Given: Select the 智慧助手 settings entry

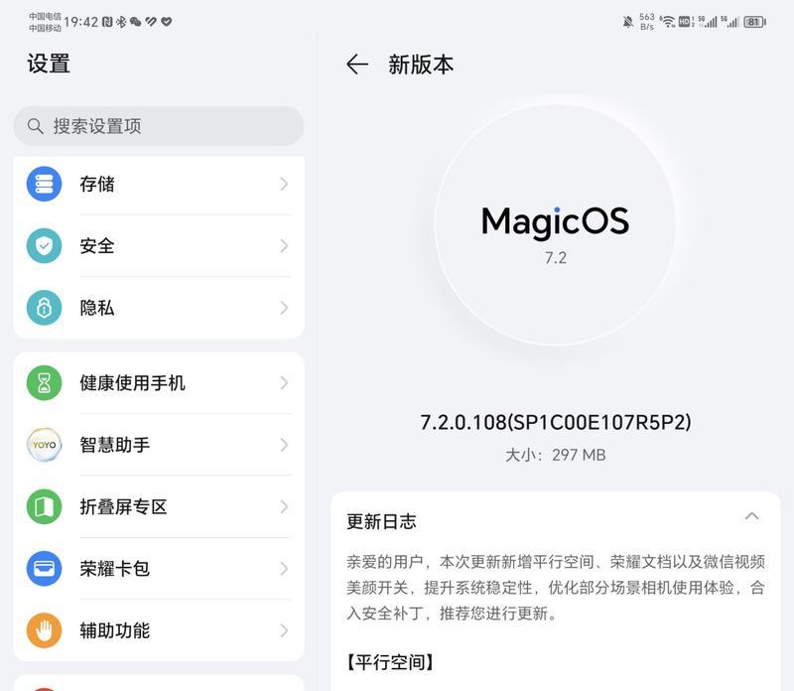Looking at the screenshot, I should [159, 445].
